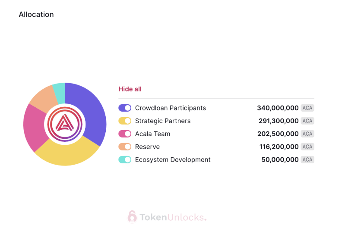Screen dimensions: 342x231
Task: Click the 50,000,000 value
Action: click(x=280, y=159)
